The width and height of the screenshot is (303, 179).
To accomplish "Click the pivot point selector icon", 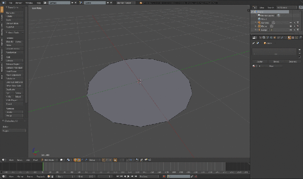I will (x=69, y=160).
